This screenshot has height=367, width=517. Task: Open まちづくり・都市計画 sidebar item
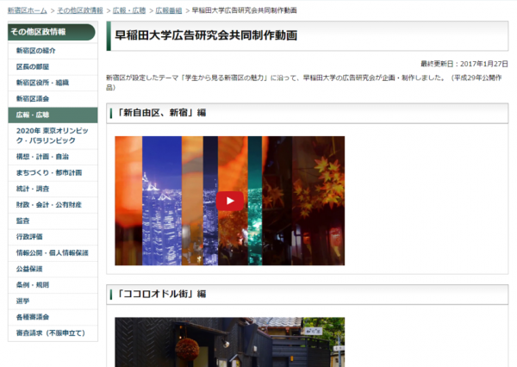[x=53, y=173]
